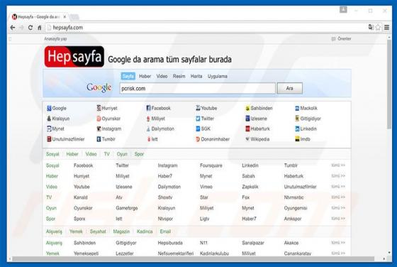Open Unutulmazfilmler shortcut in quick links grid
This screenshot has width=397, height=267.
[x=65, y=139]
